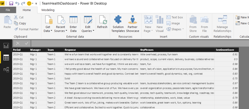Open the Shapes dropdown
Screen dimensions: 249x109
pyautogui.click(x=175, y=29)
